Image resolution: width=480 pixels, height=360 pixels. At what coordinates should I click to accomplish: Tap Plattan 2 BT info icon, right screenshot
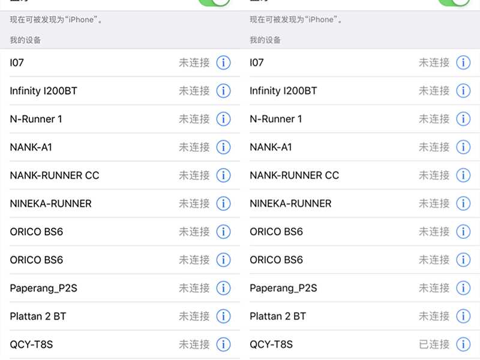463,316
